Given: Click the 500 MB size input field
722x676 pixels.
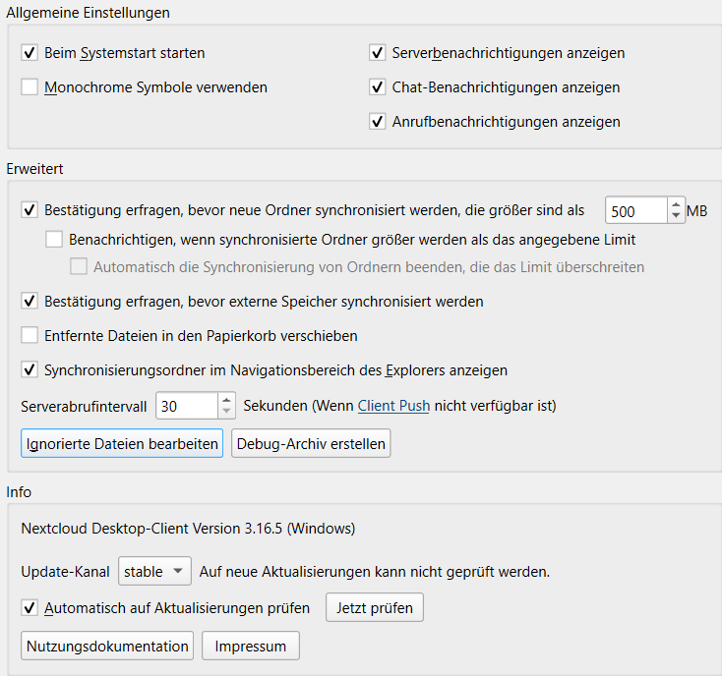Looking at the screenshot, I should [636, 210].
